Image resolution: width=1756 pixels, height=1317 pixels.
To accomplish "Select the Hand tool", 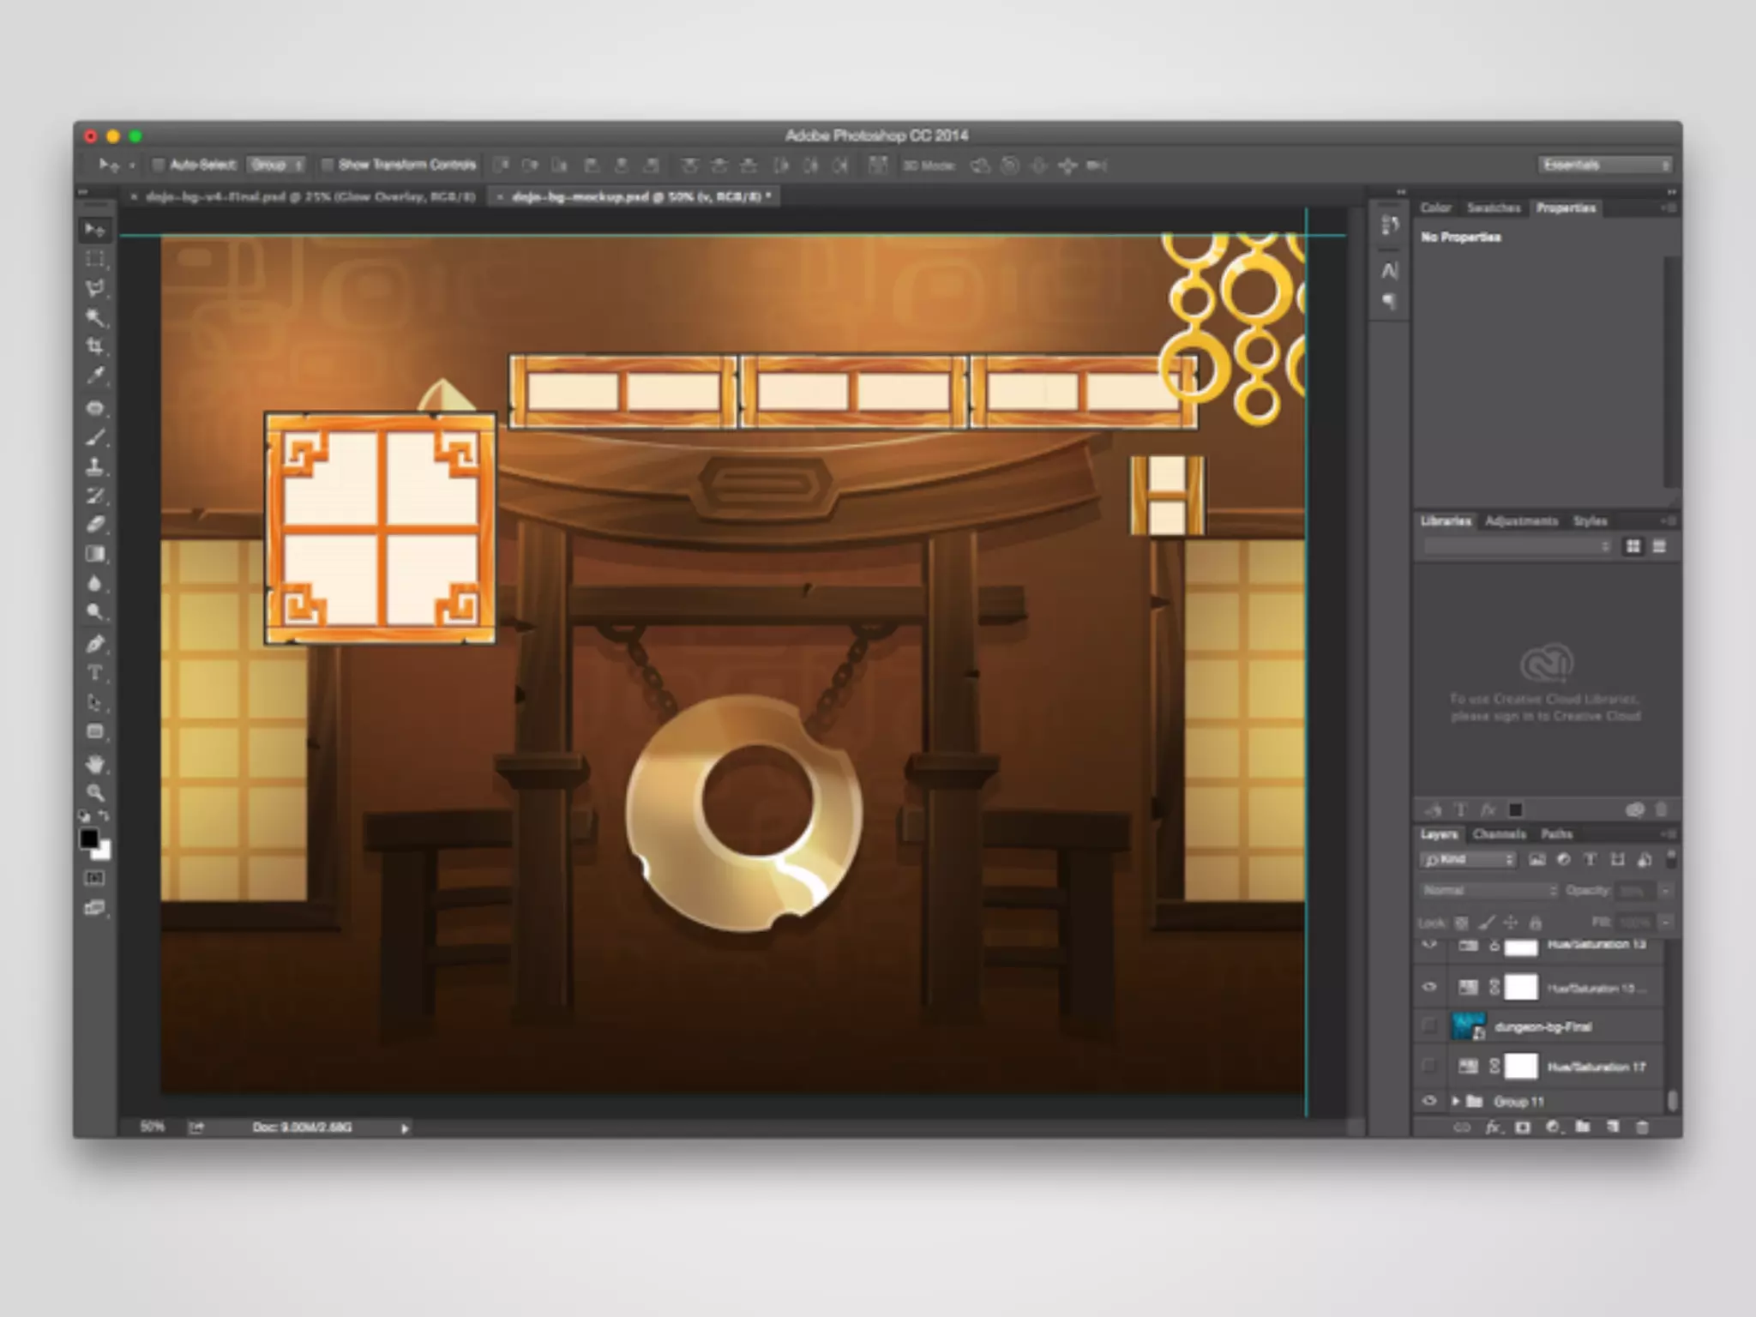I will click(x=95, y=762).
